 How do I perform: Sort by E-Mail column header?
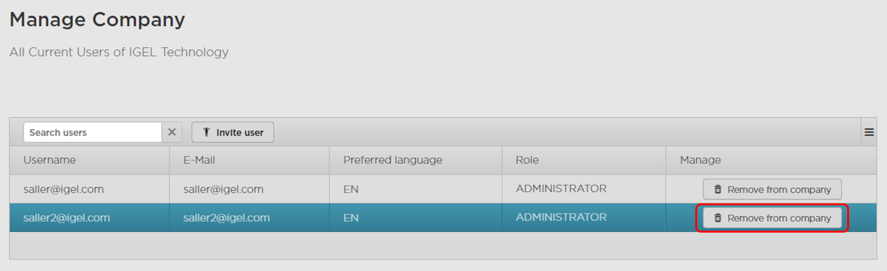click(x=199, y=160)
